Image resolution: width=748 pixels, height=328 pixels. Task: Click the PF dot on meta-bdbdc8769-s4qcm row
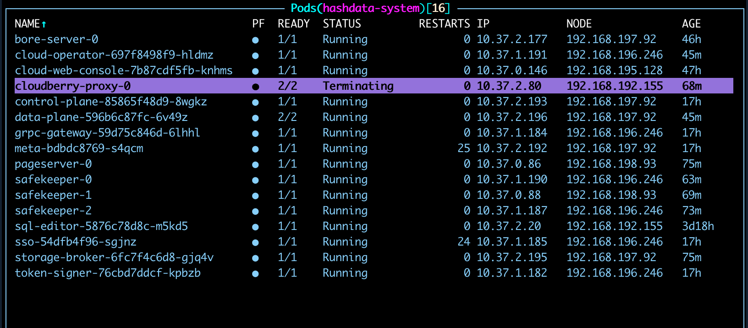[x=255, y=149]
